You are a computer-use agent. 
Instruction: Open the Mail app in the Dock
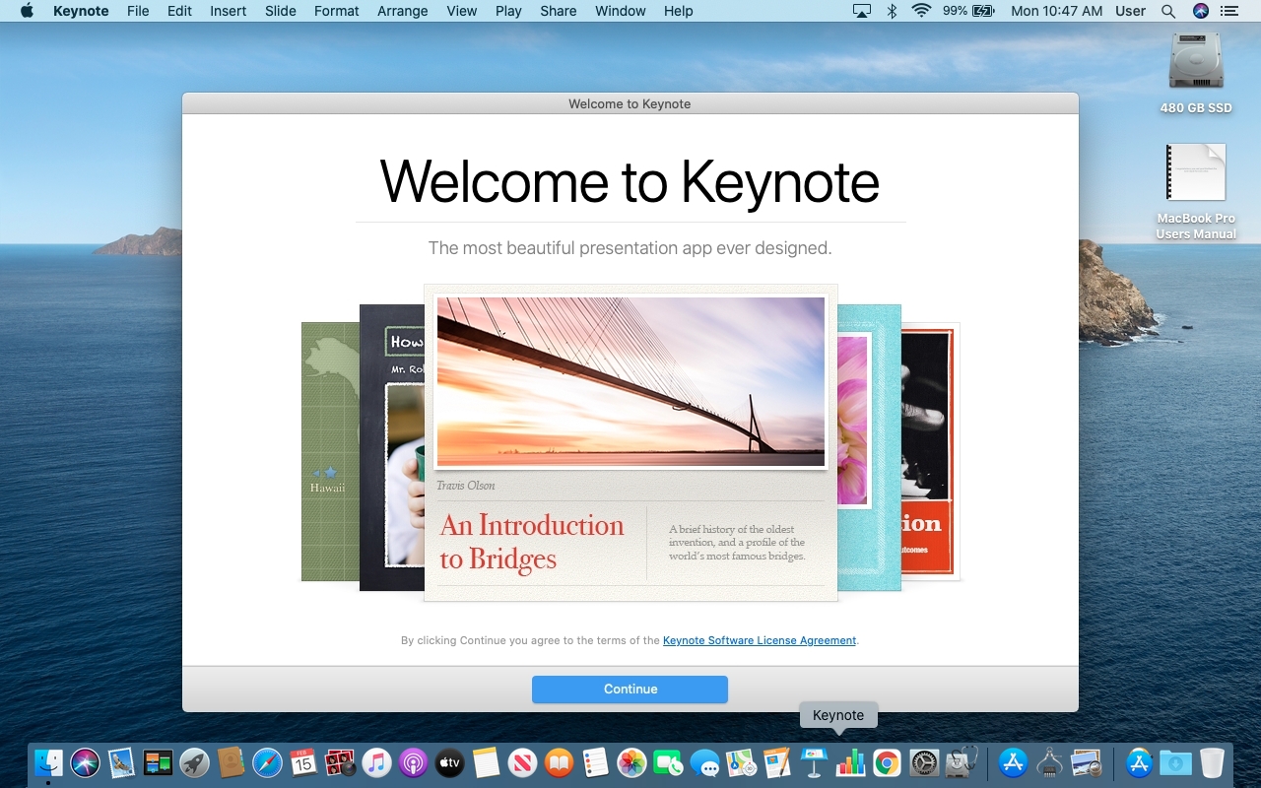point(122,762)
